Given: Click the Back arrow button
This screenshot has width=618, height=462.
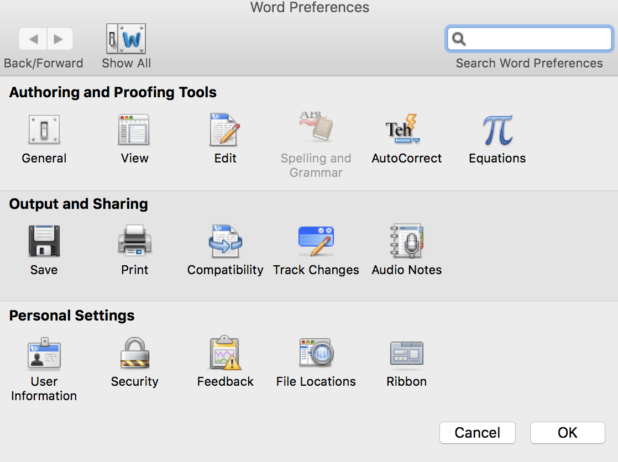Looking at the screenshot, I should pyautogui.click(x=33, y=39).
